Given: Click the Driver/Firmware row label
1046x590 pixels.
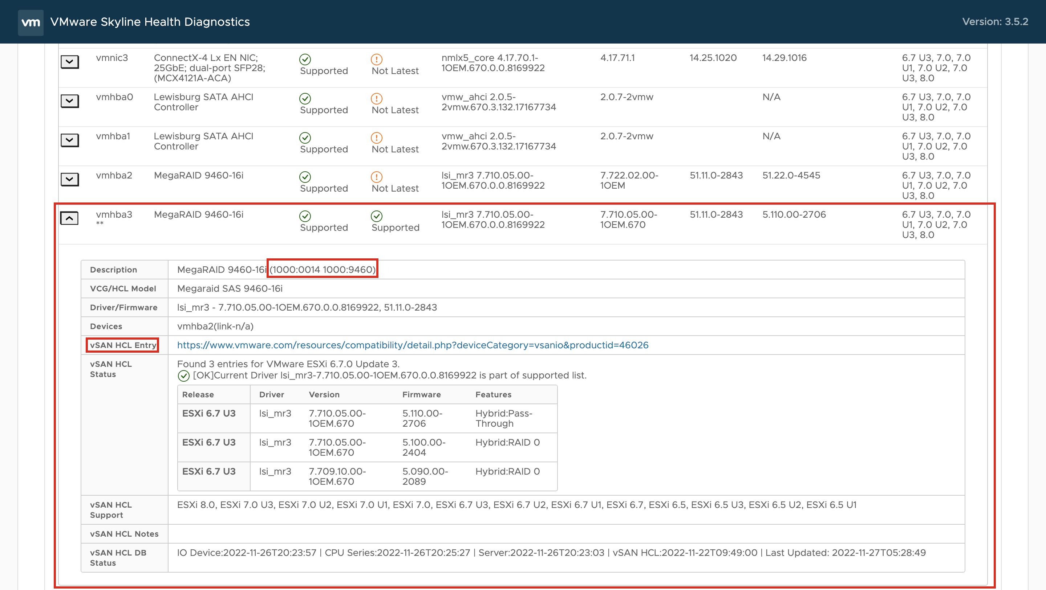Looking at the screenshot, I should pyautogui.click(x=123, y=308).
